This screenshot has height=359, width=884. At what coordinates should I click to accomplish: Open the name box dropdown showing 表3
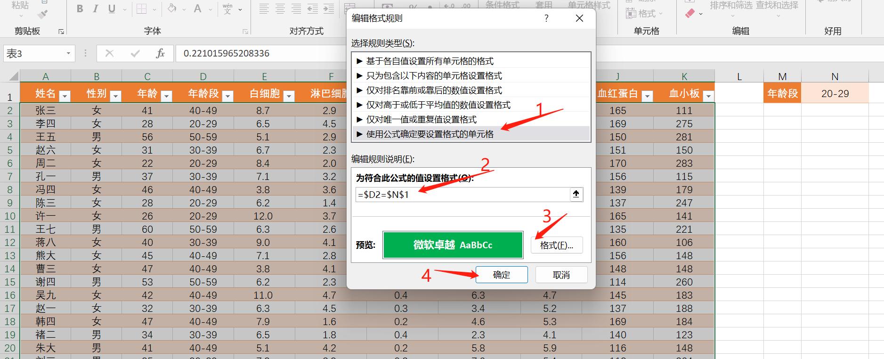68,53
